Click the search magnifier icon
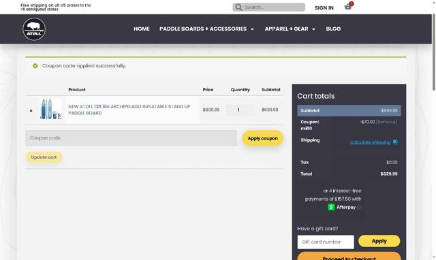436x260 pixels. click(x=238, y=7)
